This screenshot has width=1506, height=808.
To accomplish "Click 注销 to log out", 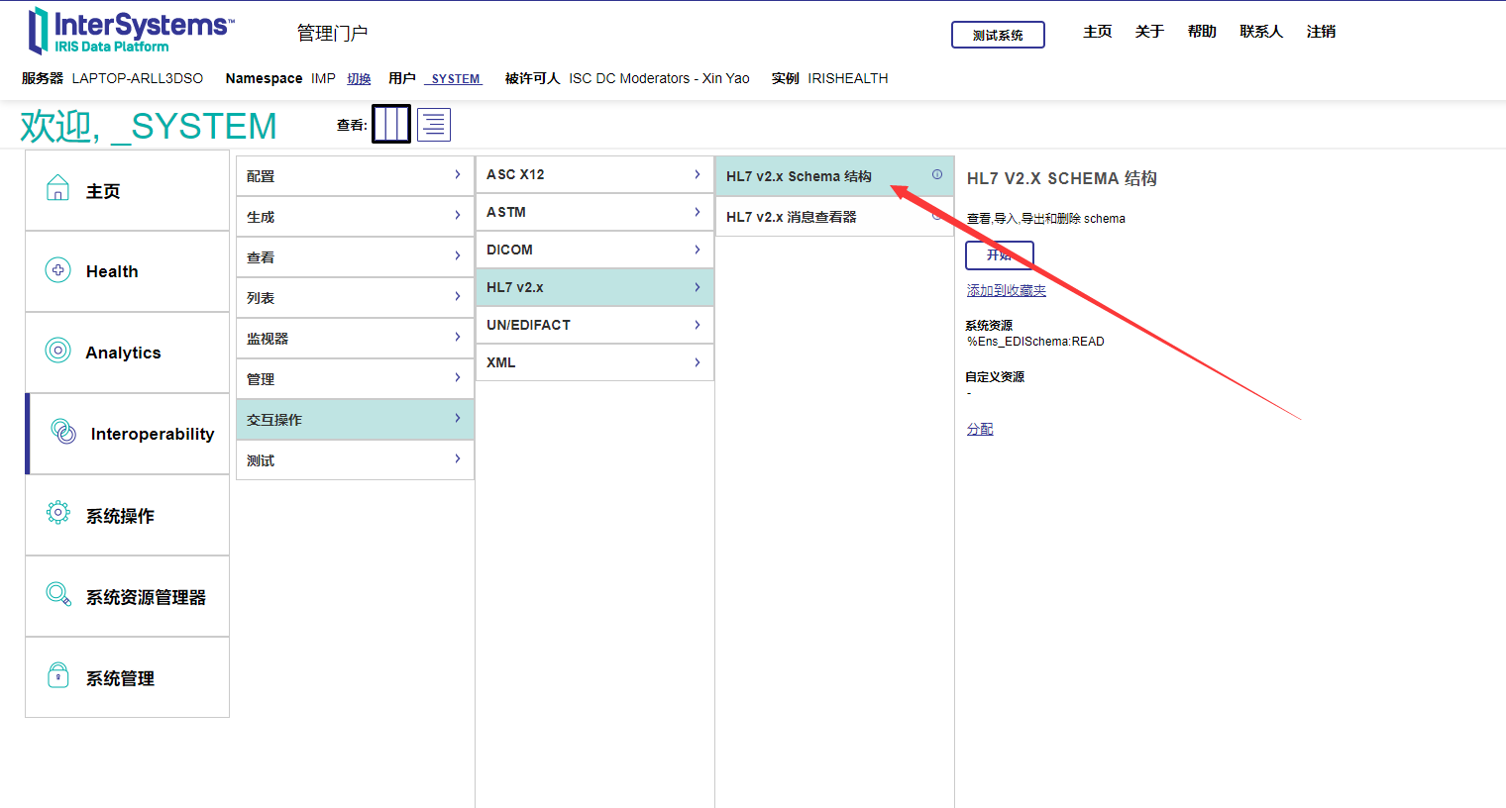I will pos(1321,32).
